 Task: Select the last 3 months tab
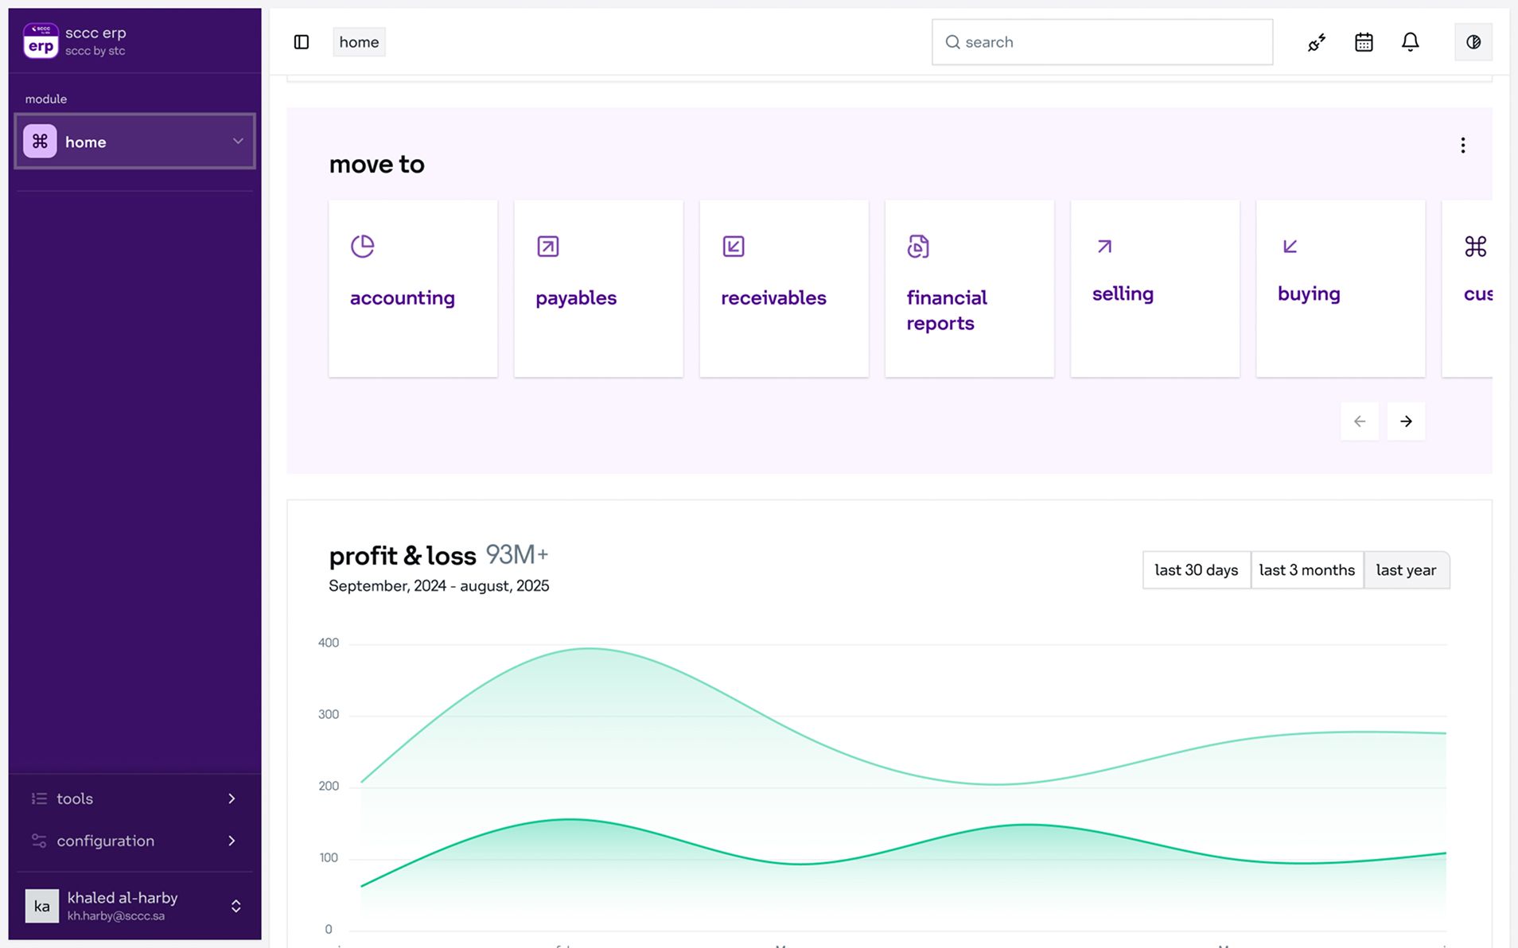[1307, 570]
